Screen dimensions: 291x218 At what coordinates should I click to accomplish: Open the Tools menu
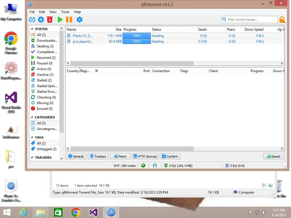pos(65,12)
